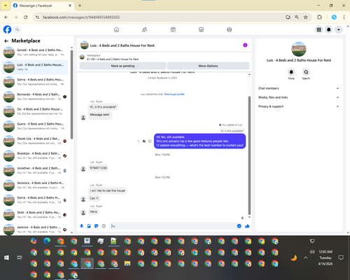Open View buyer profile link

pos(174,94)
